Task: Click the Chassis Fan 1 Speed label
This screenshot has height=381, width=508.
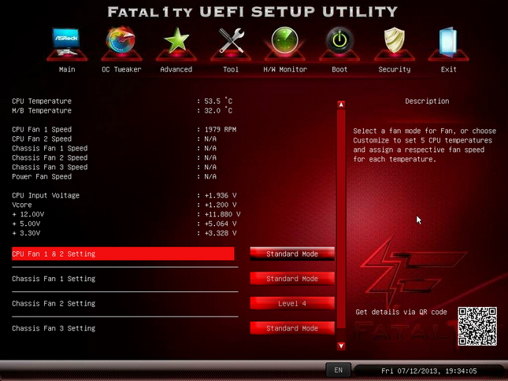Action: [50, 148]
